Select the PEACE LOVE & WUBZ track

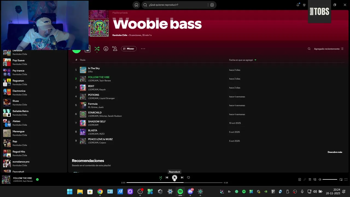[208, 141]
